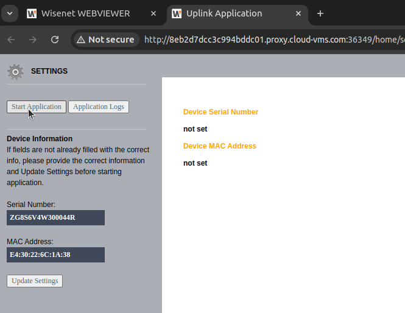Open Application Logs
This screenshot has height=313, width=405.
tap(98, 107)
